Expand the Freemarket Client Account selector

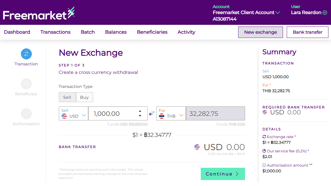pyautogui.click(x=278, y=13)
